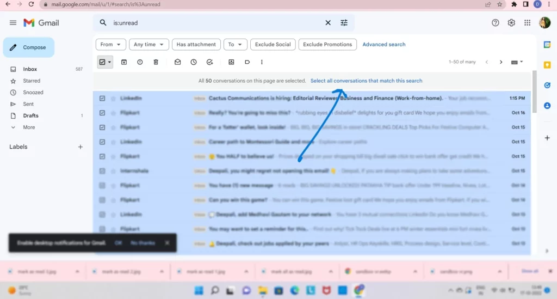The image size is (557, 299).
Task: Open the Any time filter dropdown
Action: (148, 45)
